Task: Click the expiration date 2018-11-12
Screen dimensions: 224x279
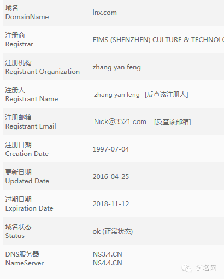Action: pyautogui.click(x=111, y=204)
